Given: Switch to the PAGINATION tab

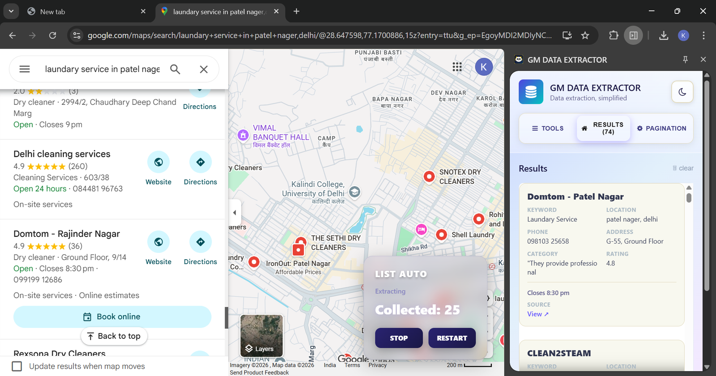Looking at the screenshot, I should point(661,128).
